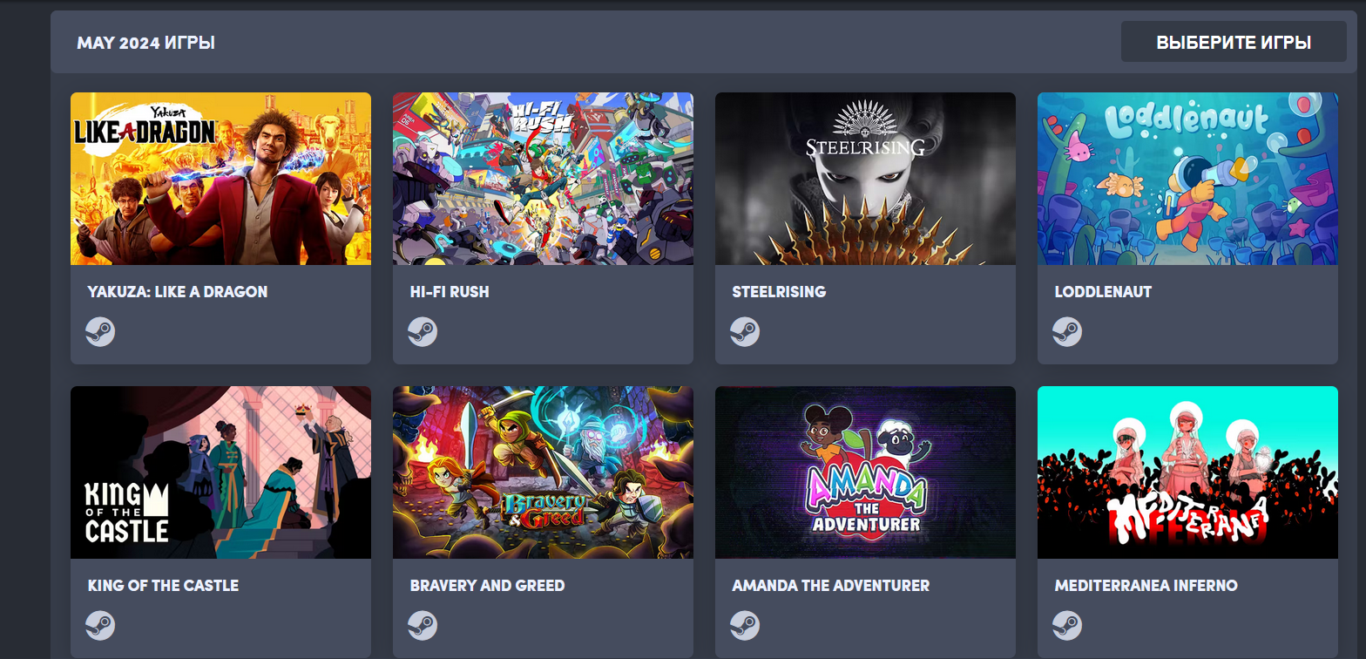The height and width of the screenshot is (659, 1366).
Task: Click the ВЫБЕРИТЕ ИГРЫ button
Action: pyautogui.click(x=1234, y=42)
